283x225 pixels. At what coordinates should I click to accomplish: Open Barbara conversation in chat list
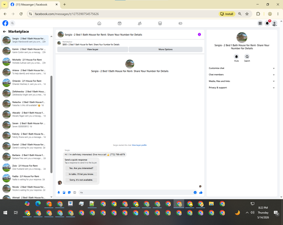(x=25, y=157)
